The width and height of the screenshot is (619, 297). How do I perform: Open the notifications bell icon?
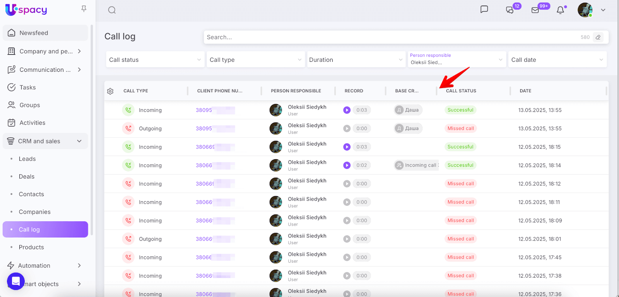click(x=560, y=10)
